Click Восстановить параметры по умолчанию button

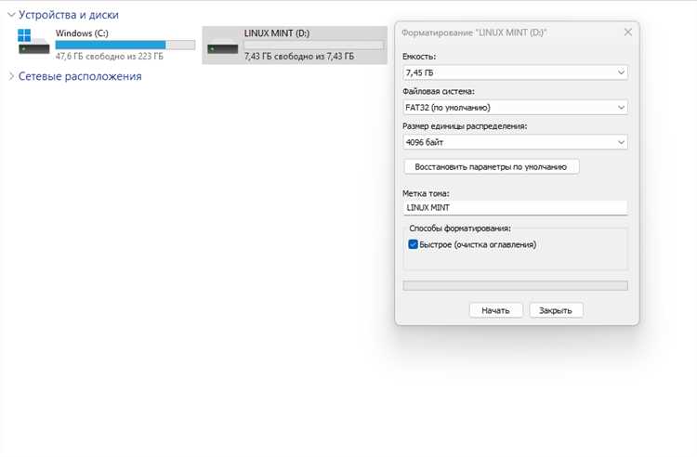[x=492, y=167]
